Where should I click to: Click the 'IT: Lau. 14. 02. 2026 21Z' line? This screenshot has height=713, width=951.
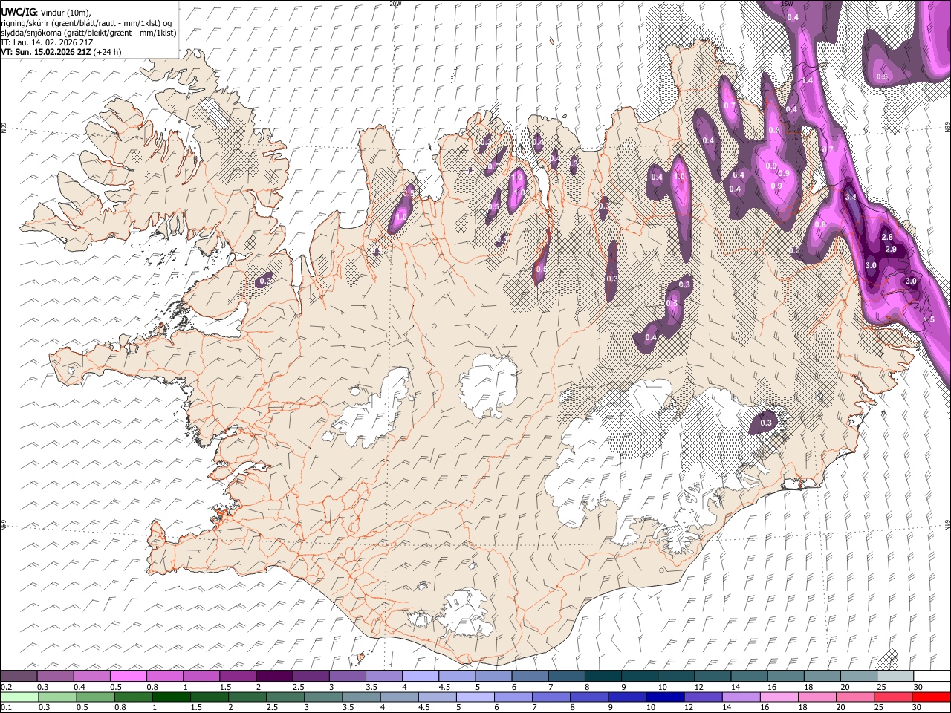coord(47,42)
